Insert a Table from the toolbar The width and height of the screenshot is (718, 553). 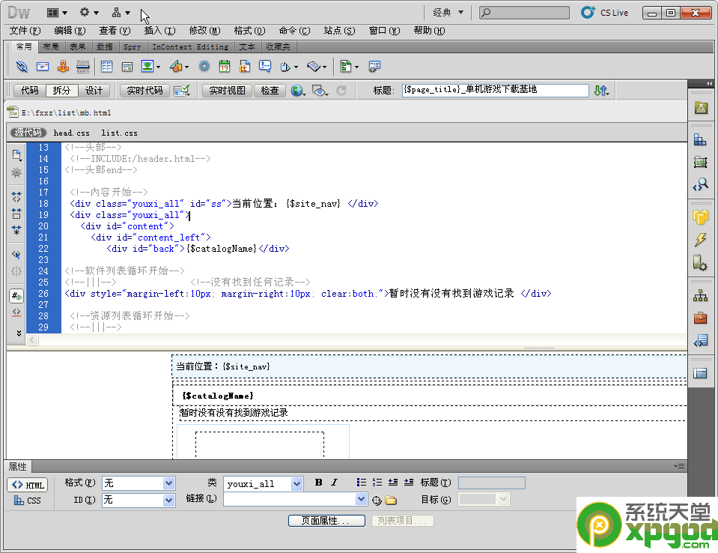coord(106,66)
